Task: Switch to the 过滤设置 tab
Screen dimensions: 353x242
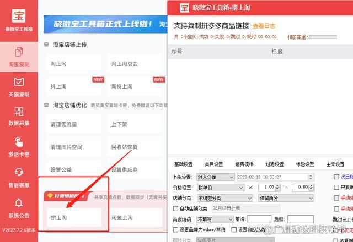Action: pos(275,164)
